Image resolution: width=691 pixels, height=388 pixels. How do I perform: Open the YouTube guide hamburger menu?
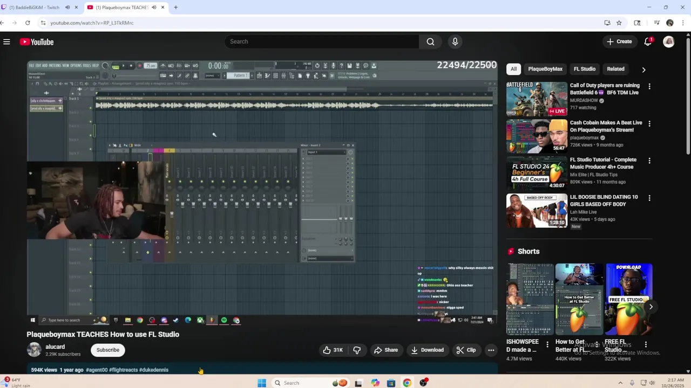[6, 41]
